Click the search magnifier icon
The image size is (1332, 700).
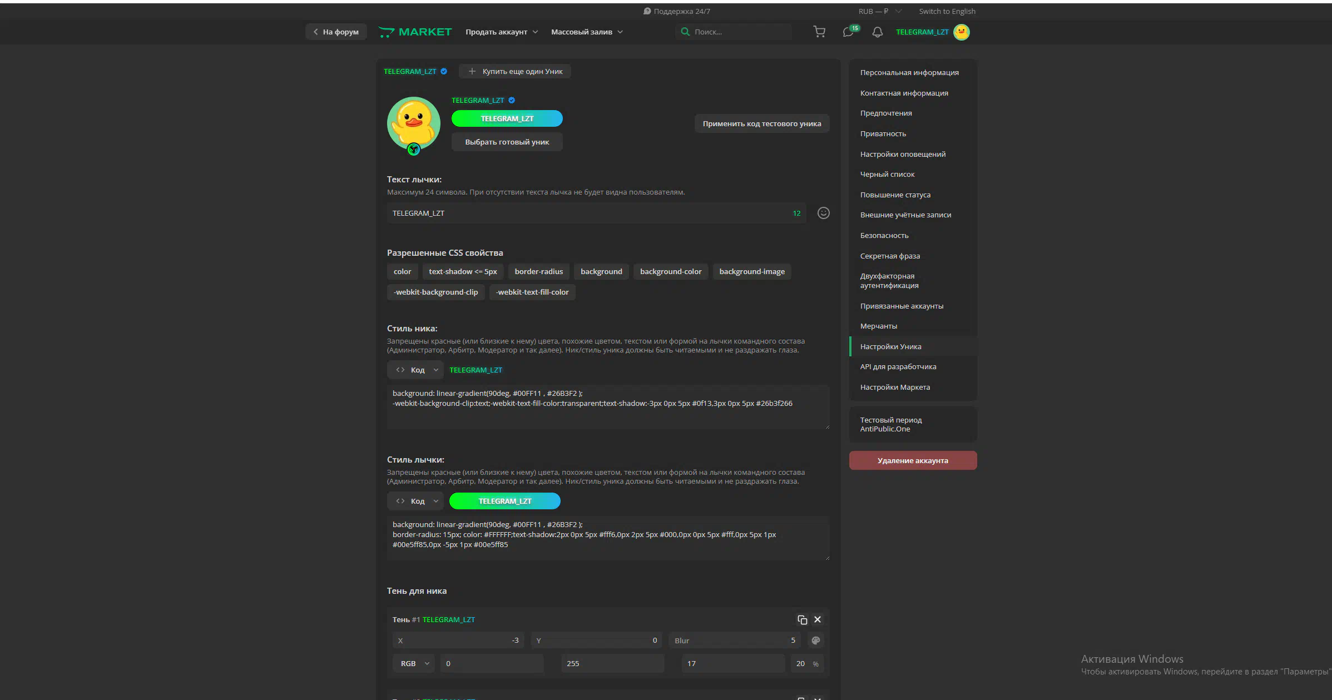click(x=685, y=32)
